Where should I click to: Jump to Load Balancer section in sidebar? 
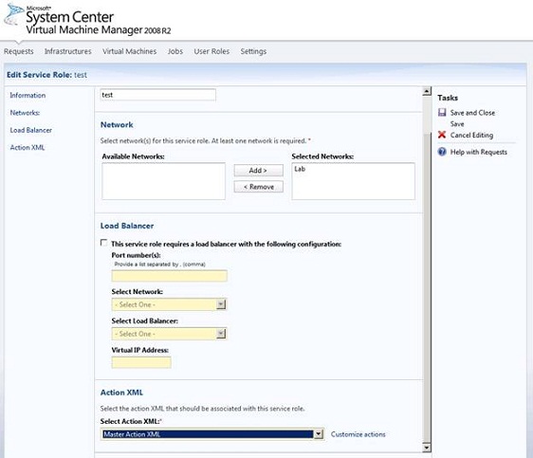click(31, 130)
